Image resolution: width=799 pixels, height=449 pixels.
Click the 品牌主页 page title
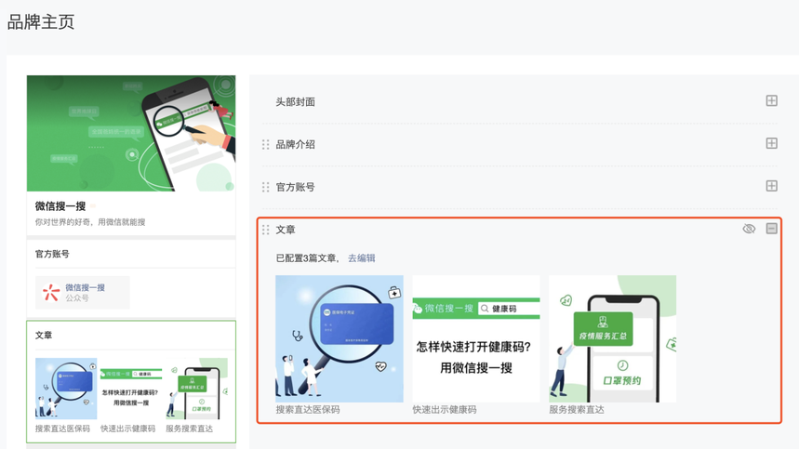[41, 22]
